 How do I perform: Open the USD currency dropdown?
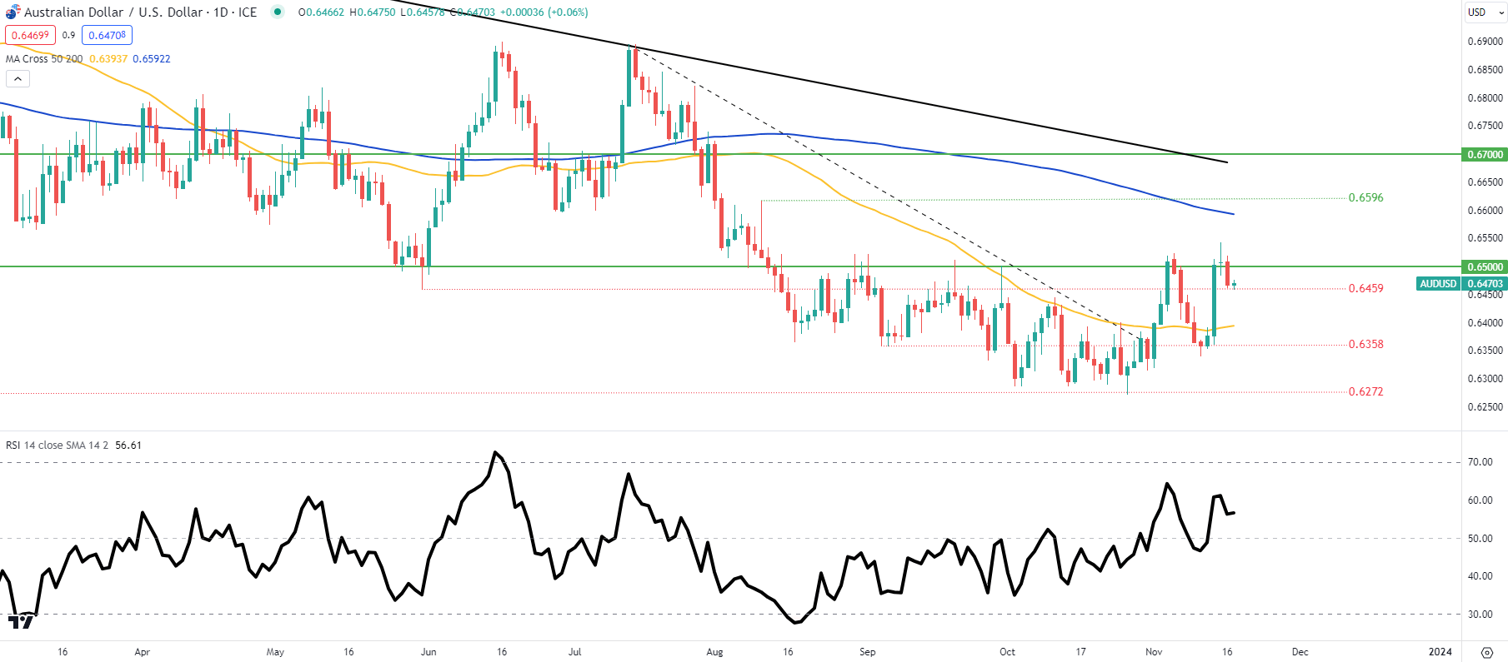(1485, 12)
